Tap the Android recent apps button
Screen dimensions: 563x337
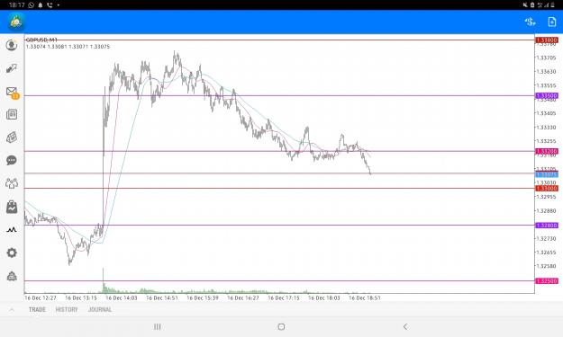coord(158,326)
